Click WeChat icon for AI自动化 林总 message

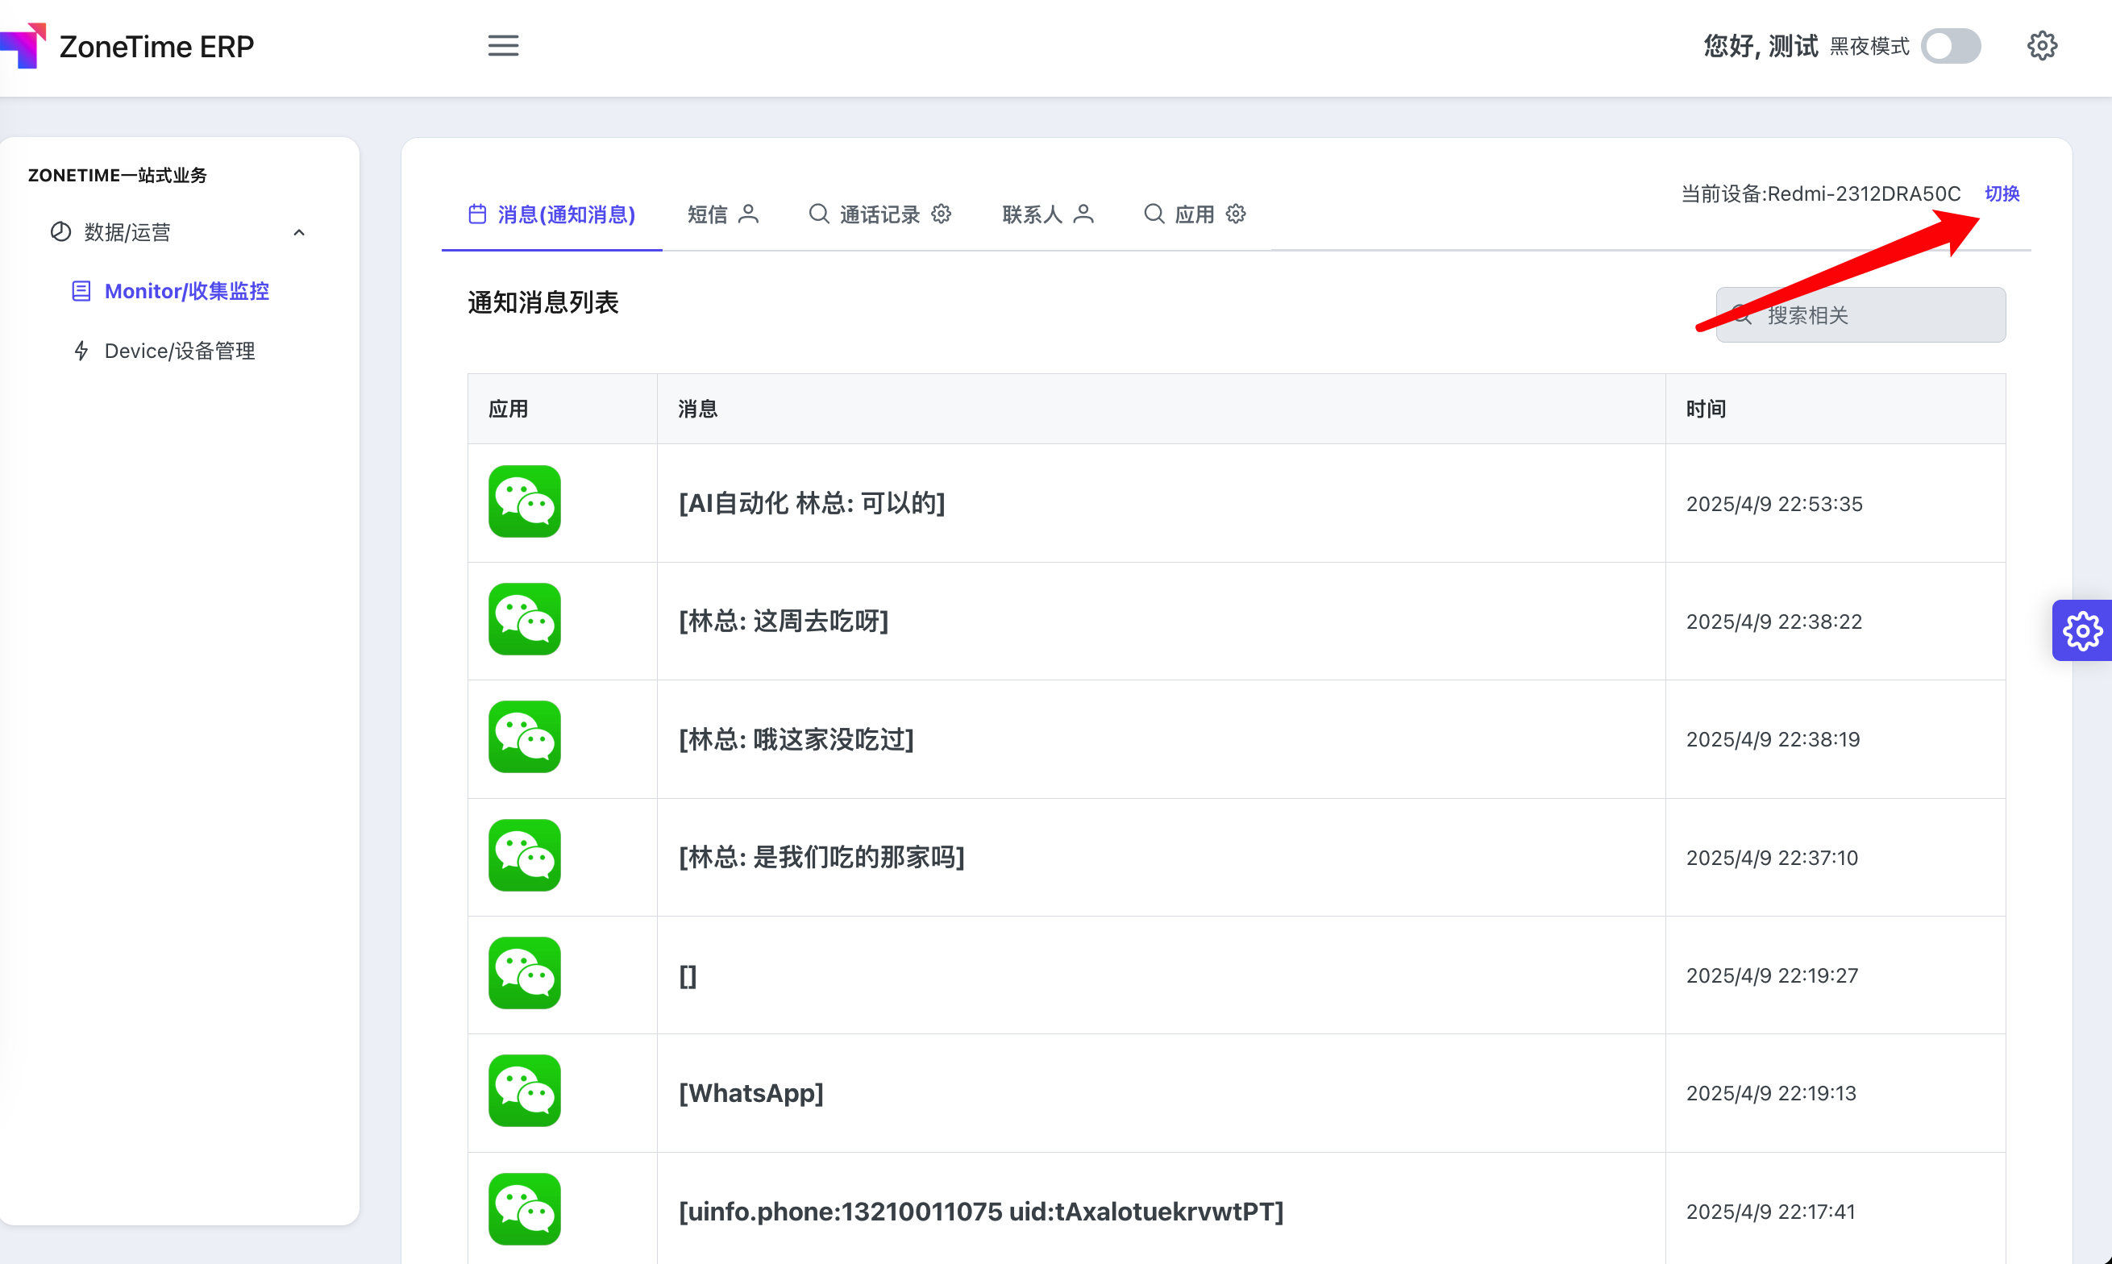(525, 501)
